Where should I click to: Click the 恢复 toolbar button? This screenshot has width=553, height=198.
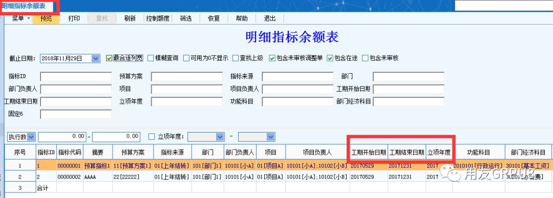pos(214,18)
